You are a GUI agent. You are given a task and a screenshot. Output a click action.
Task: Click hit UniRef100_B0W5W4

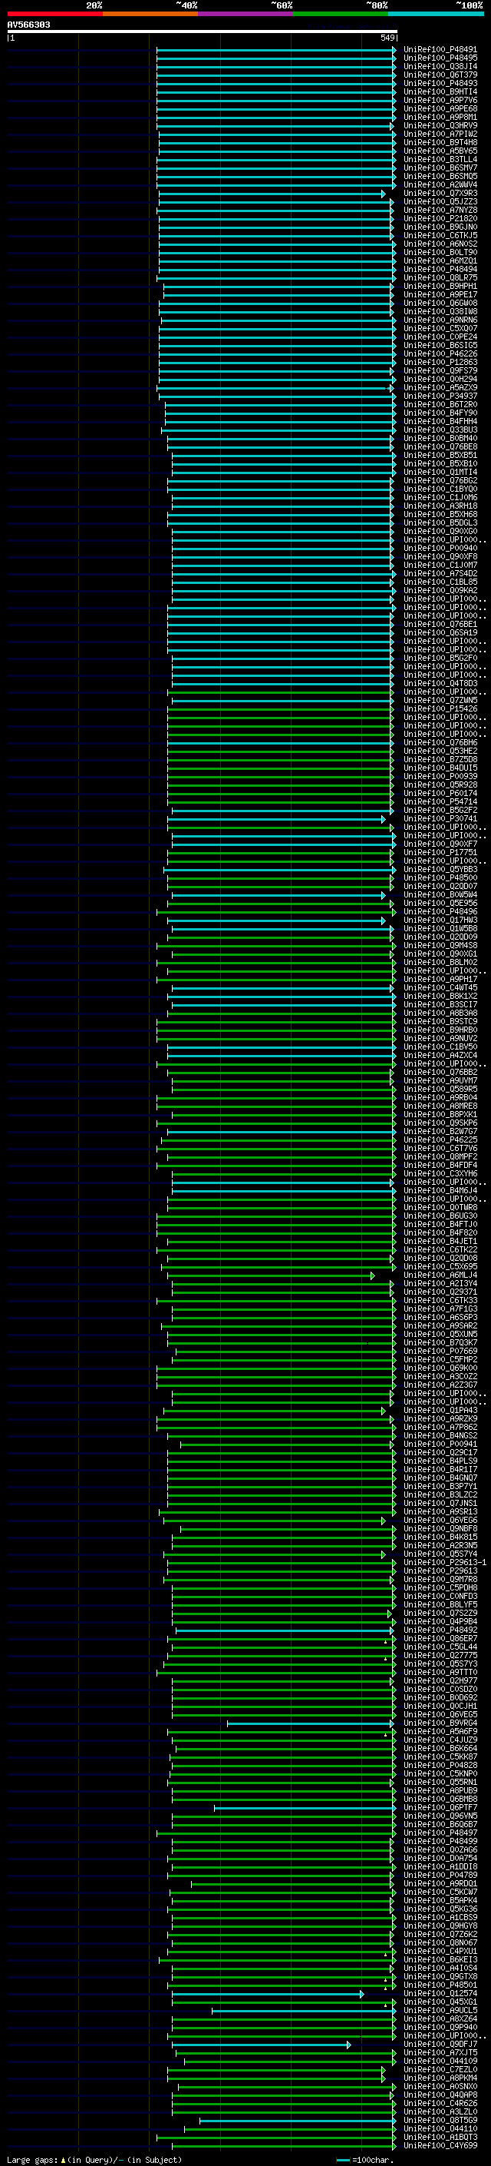(x=440, y=894)
